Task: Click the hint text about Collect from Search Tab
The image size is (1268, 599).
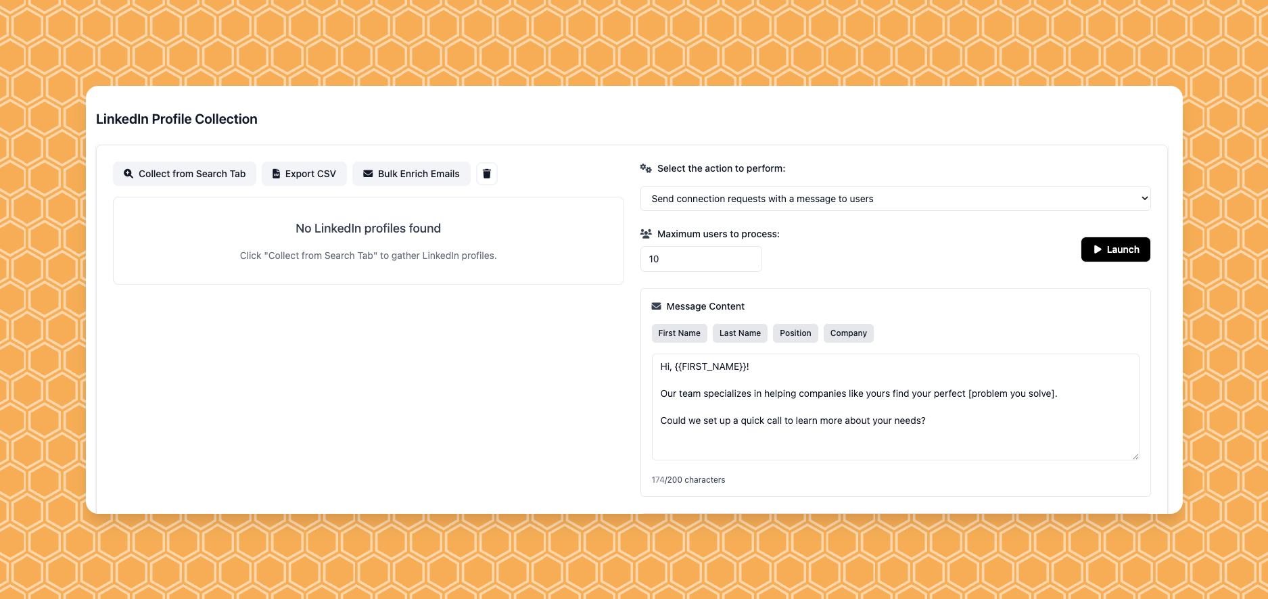Action: tap(368, 256)
